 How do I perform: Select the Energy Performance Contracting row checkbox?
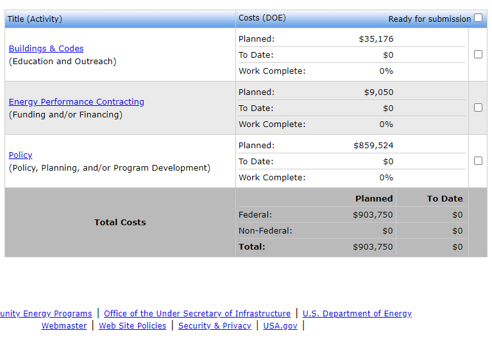point(478,108)
